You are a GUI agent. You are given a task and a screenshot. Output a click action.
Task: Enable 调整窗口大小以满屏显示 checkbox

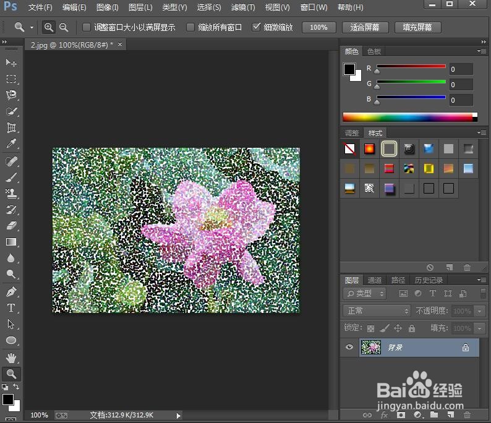tap(87, 27)
